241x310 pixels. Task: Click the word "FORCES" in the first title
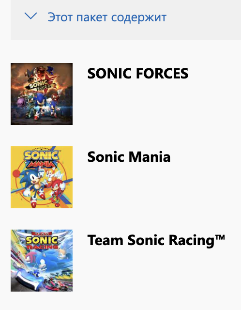[x=162, y=73]
